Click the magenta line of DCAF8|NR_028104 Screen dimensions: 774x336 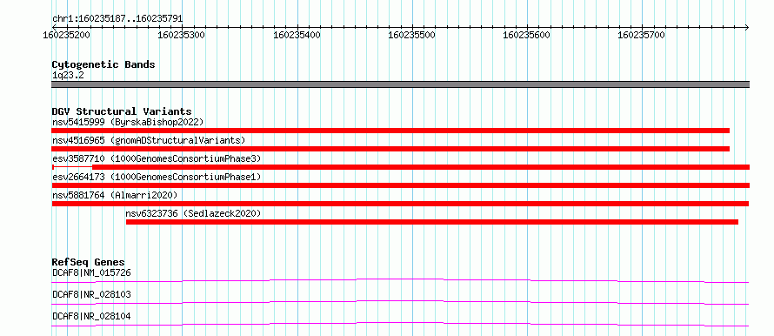tap(400, 324)
